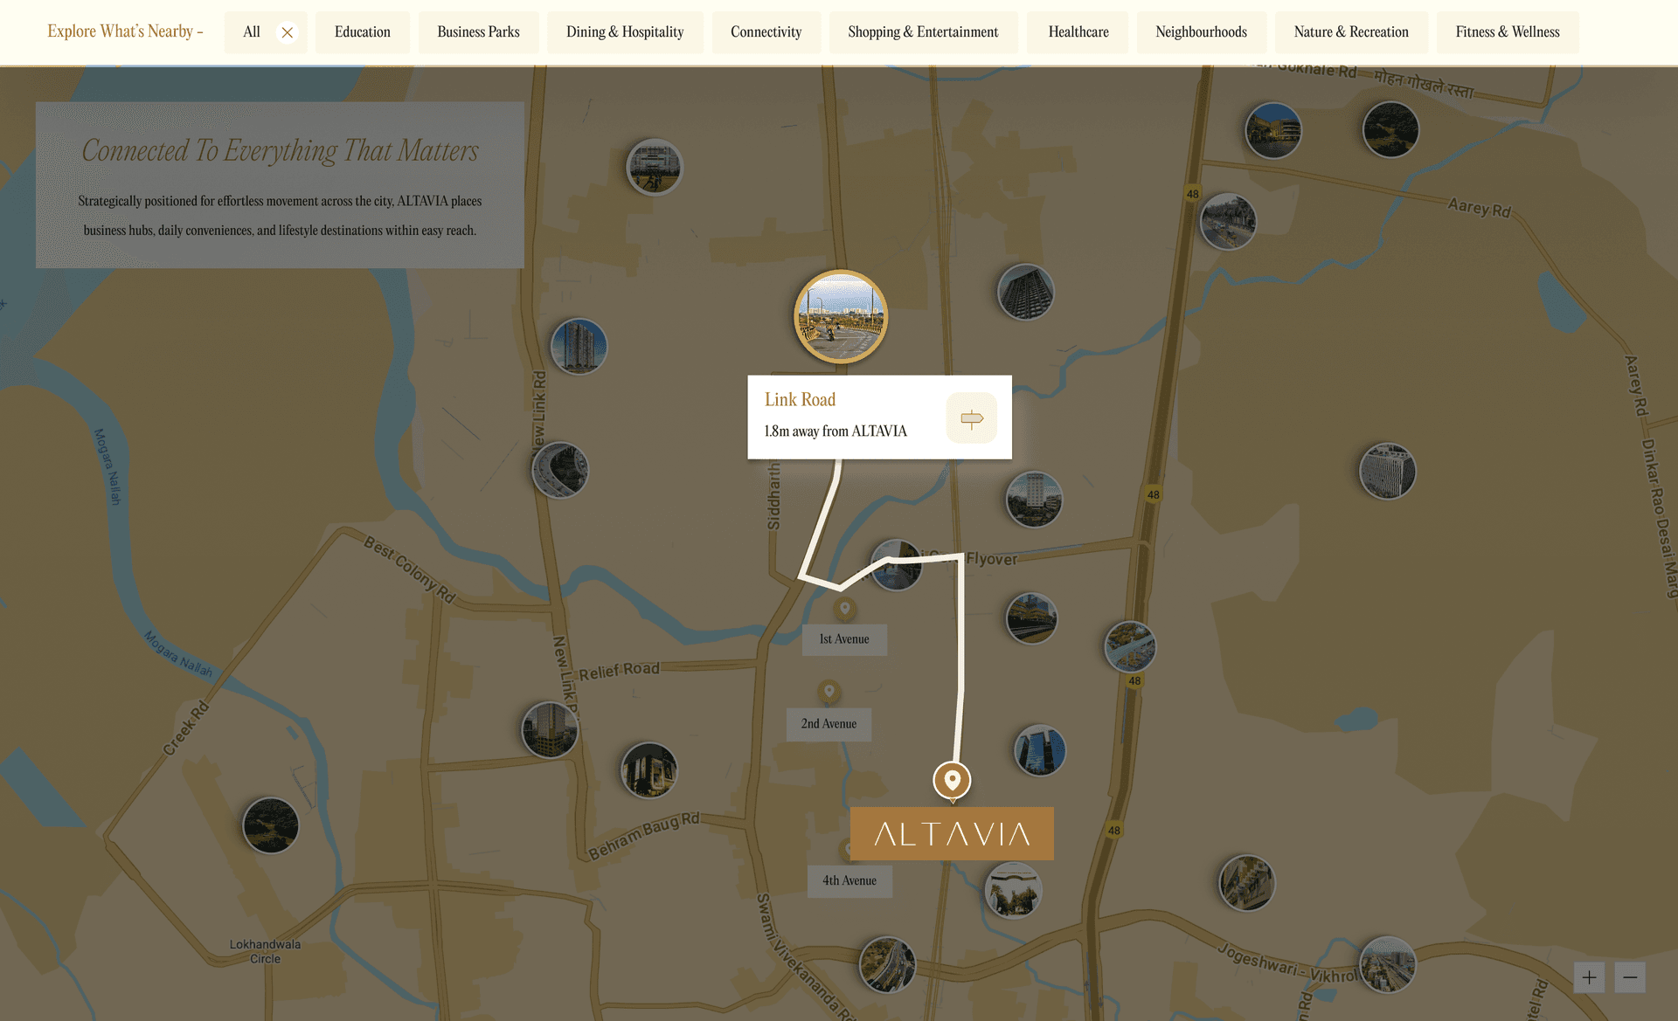Zoom in the map with plus button
This screenshot has width=1678, height=1021.
[1589, 977]
